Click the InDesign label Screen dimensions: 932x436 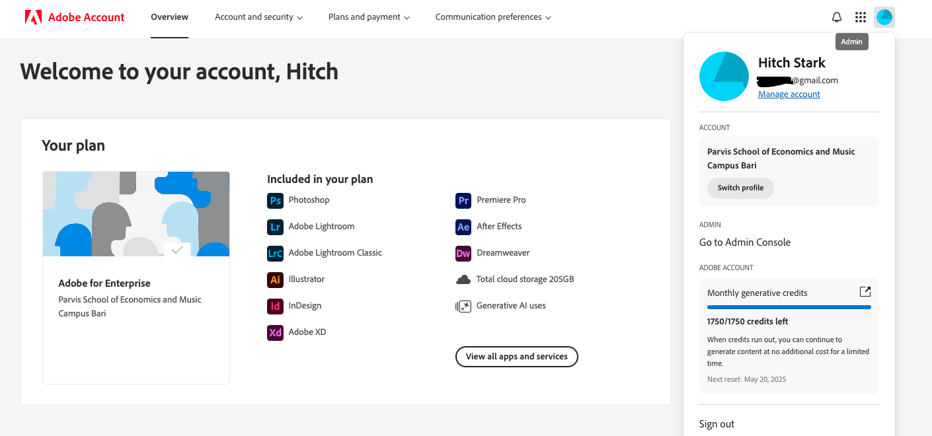(305, 306)
